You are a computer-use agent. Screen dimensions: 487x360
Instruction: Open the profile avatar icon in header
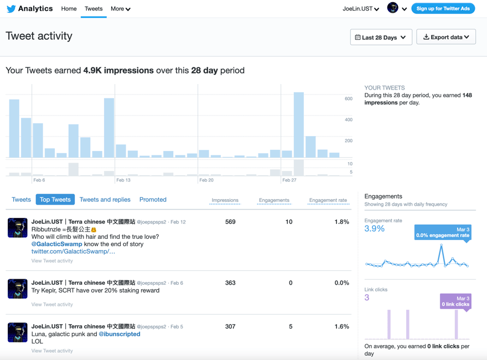tap(392, 8)
